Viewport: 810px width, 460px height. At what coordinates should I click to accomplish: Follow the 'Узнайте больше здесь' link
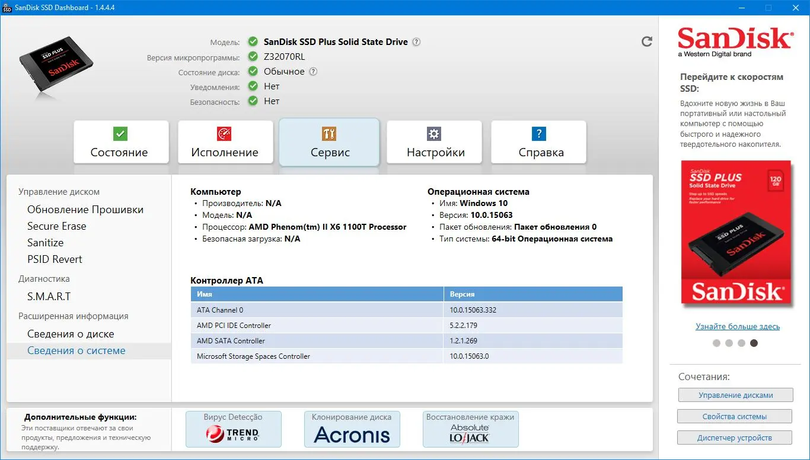click(x=738, y=327)
